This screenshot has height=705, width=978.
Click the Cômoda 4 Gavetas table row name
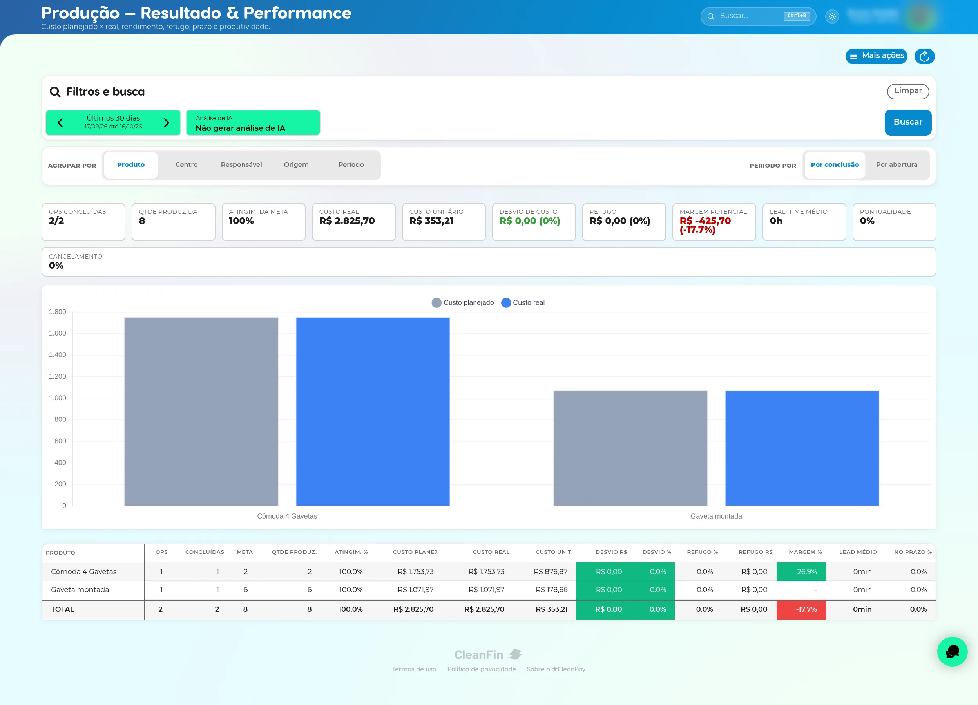[84, 571]
